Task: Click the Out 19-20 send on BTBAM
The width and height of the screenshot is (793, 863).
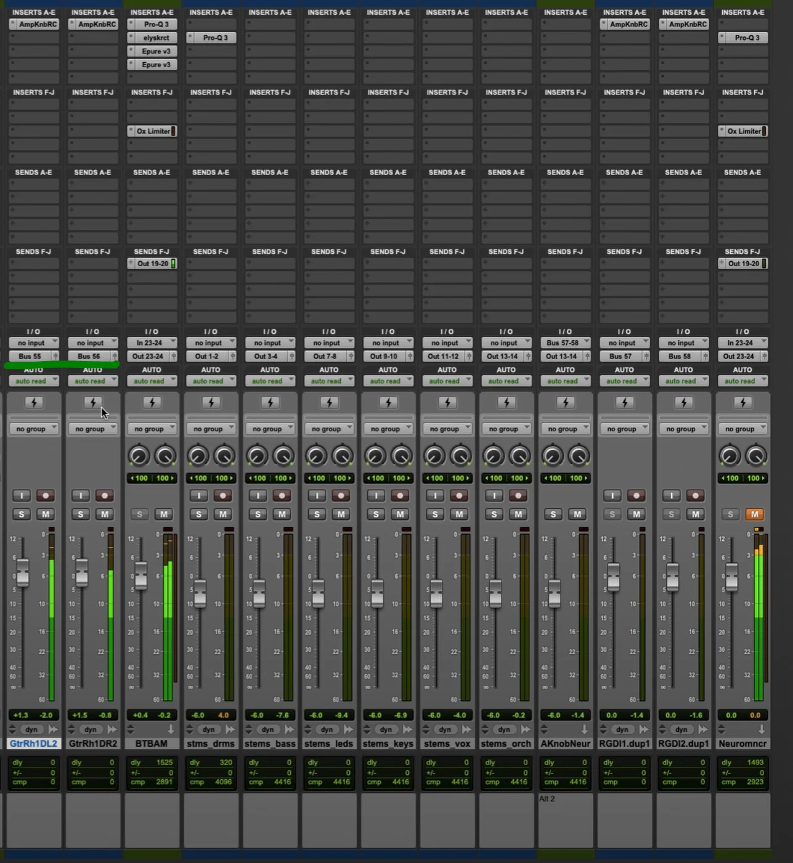Action: point(152,264)
